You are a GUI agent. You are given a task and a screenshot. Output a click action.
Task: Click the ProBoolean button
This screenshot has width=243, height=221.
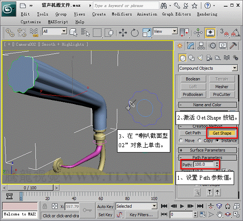point(193,95)
